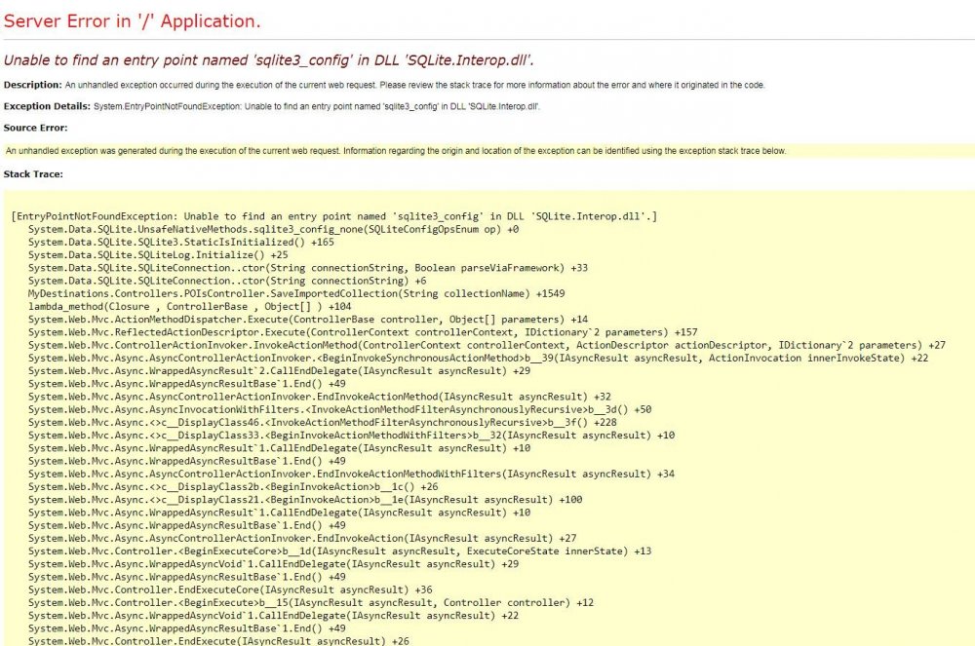The image size is (975, 646).
Task: Click the 'POIsController.SaveImportedCollection' stack line
Action: (296, 294)
